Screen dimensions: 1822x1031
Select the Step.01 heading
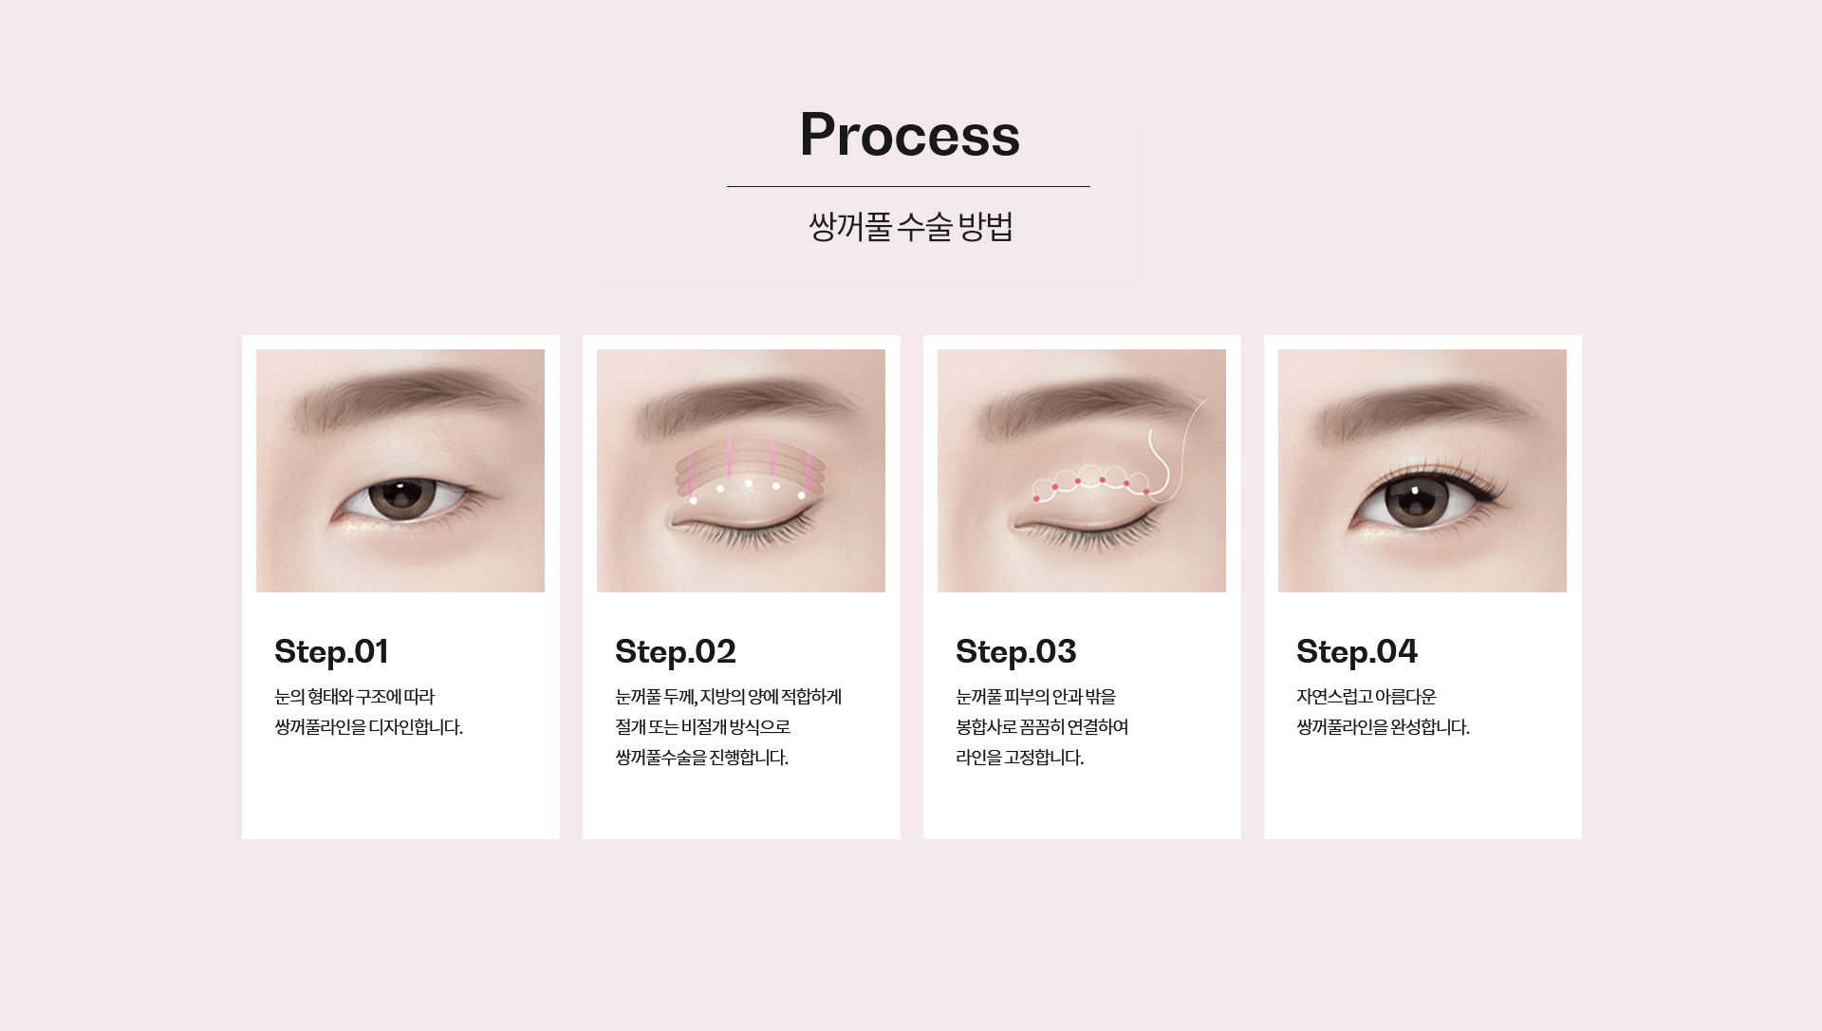pos(331,652)
